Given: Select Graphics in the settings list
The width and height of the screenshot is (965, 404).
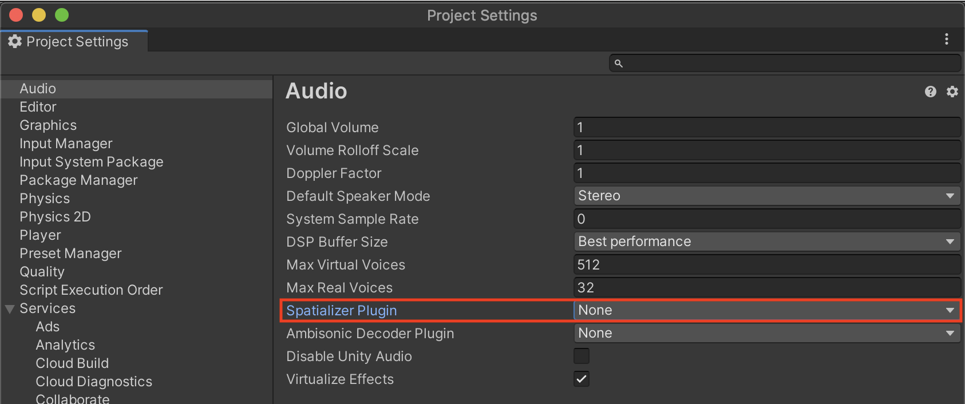Looking at the screenshot, I should coord(48,125).
